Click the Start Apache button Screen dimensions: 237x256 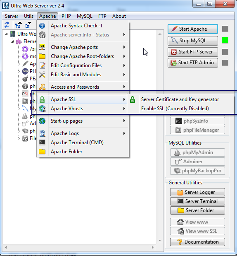pyautogui.click(x=193, y=29)
